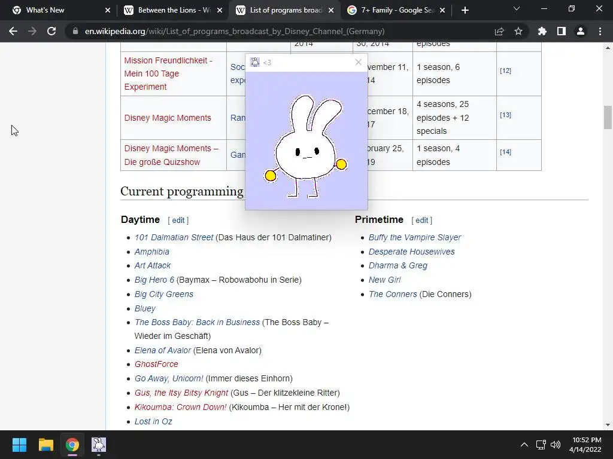Screen dimensions: 613x459
Task: Open 101 Dalmatian Street link
Action: pyautogui.click(x=174, y=237)
